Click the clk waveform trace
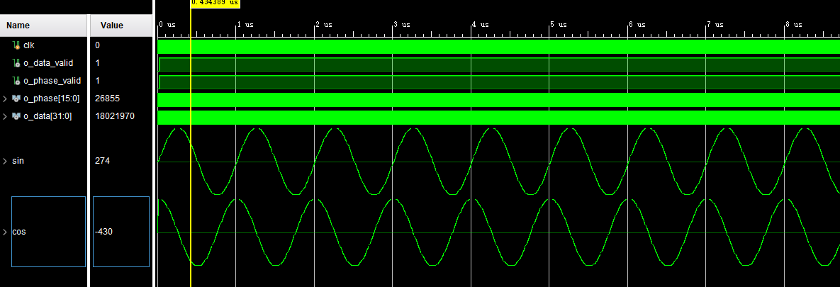Image resolution: width=840 pixels, height=287 pixels. 499,47
